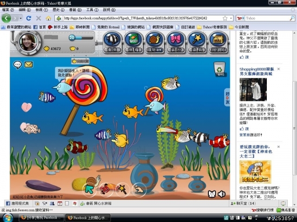This screenshot has height=222, width=297.
Task: Open the 好友 friends side tab
Action: [227, 97]
